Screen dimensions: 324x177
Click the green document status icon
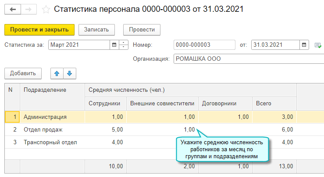pos(318,45)
